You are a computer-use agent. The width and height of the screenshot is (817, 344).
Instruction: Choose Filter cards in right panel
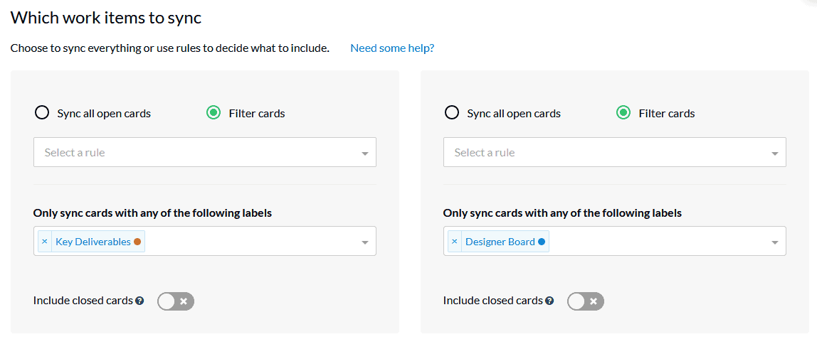623,113
